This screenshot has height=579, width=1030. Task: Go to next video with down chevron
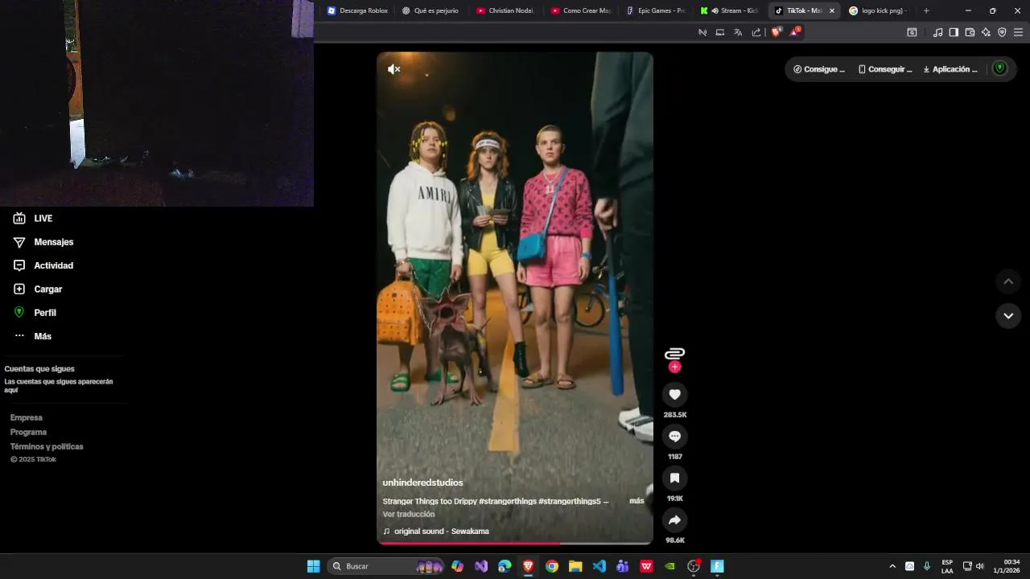(1008, 315)
